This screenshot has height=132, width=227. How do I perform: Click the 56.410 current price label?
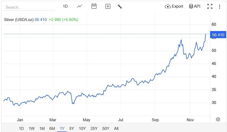[x=218, y=35]
